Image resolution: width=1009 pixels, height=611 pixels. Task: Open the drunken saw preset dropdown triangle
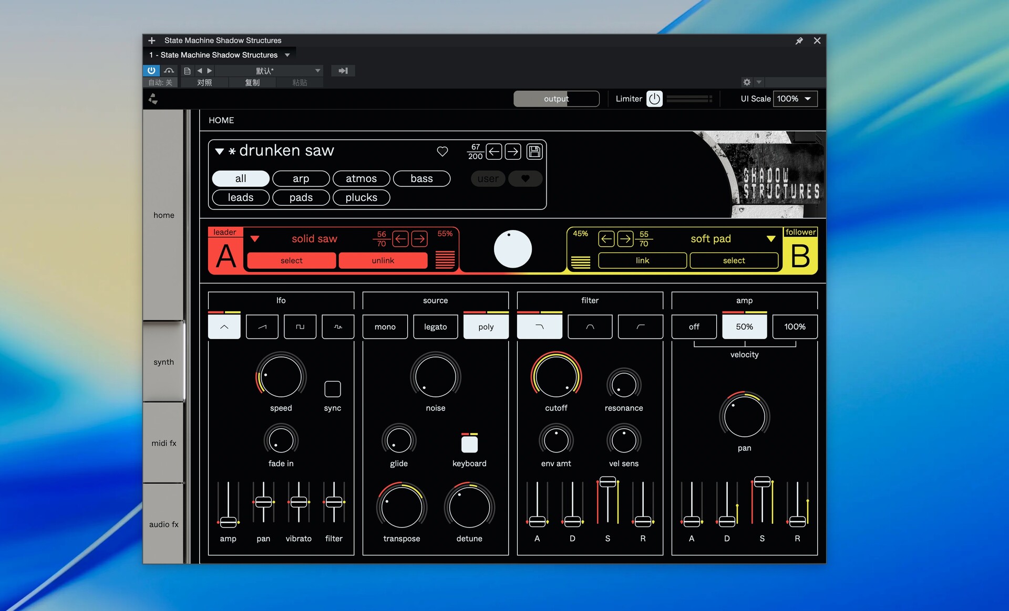[x=220, y=152]
